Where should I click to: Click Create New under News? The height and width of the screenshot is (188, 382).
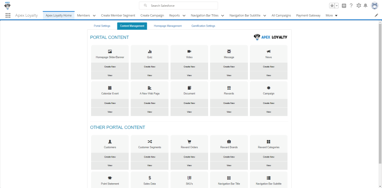(x=269, y=67)
